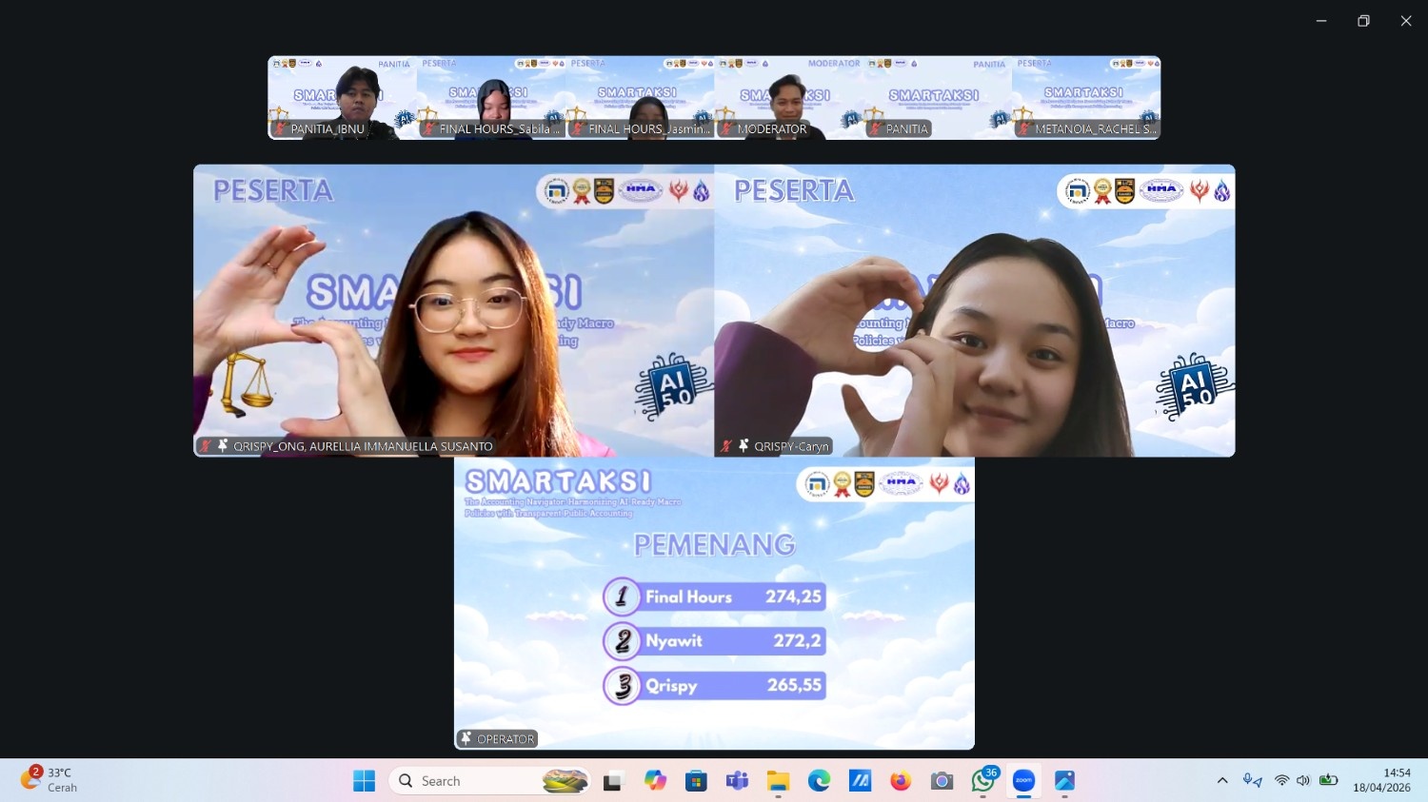1428x802 pixels.
Task: Open the volume control in system tray
Action: click(1303, 781)
